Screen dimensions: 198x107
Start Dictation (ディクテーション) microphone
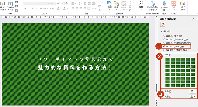(x=164, y=6)
